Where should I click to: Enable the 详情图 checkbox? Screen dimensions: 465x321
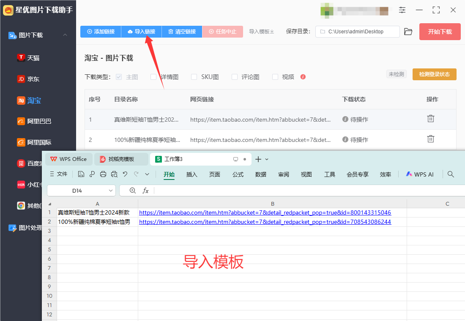click(153, 77)
